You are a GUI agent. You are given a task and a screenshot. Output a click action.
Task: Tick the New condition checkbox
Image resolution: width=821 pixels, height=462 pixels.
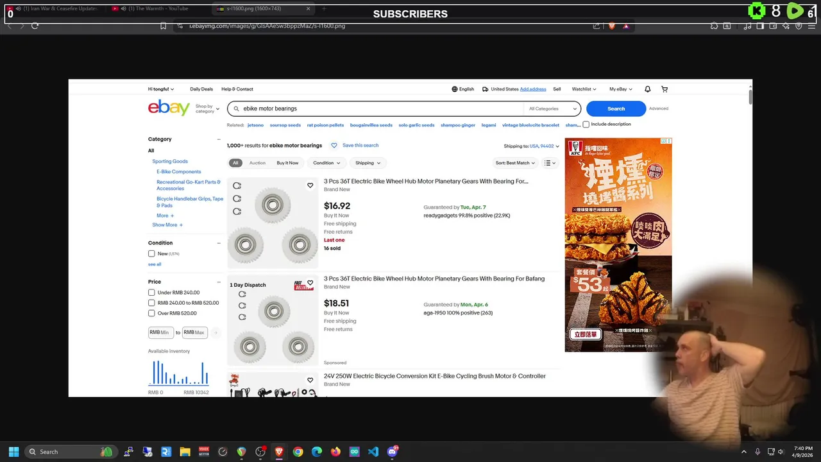click(x=151, y=253)
